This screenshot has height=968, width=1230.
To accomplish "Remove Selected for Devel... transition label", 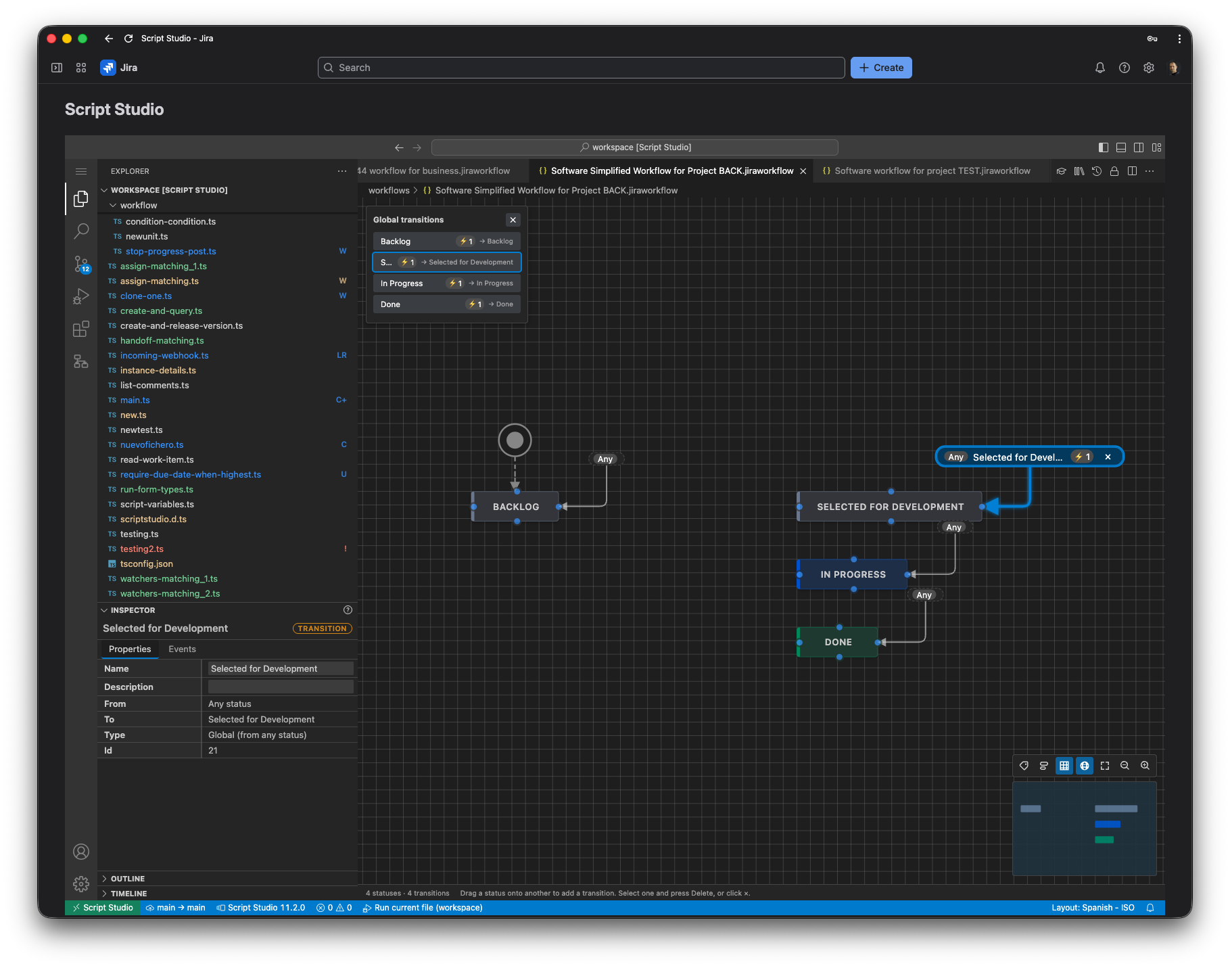I will pyautogui.click(x=1108, y=457).
